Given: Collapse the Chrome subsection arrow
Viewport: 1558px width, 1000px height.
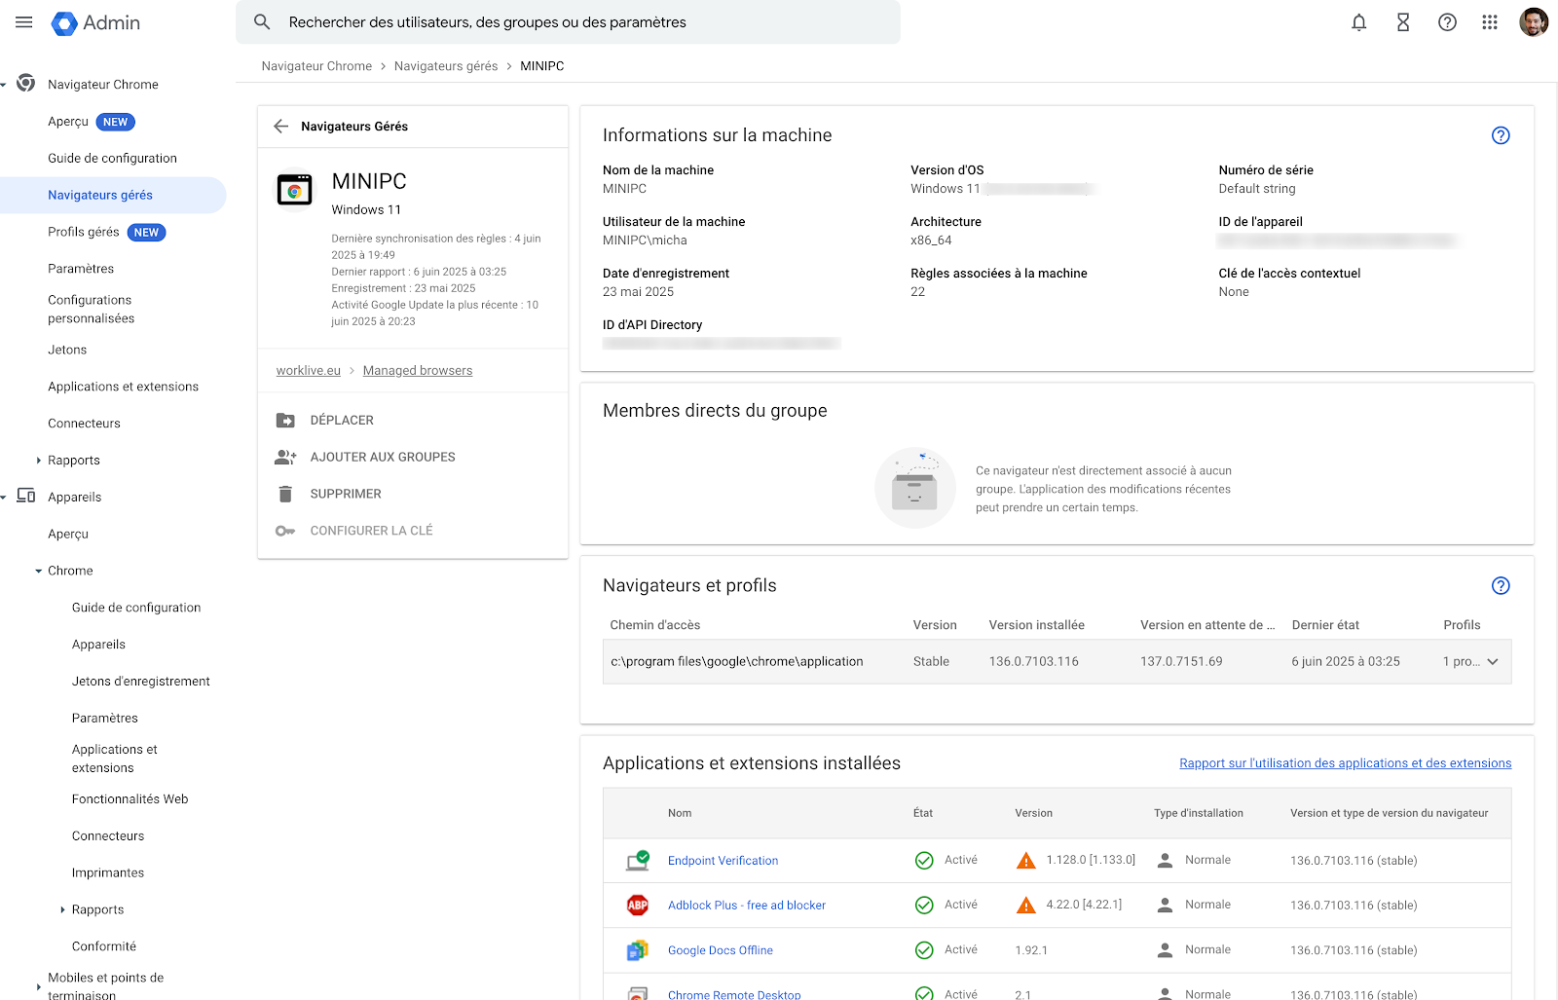Looking at the screenshot, I should click(x=38, y=572).
